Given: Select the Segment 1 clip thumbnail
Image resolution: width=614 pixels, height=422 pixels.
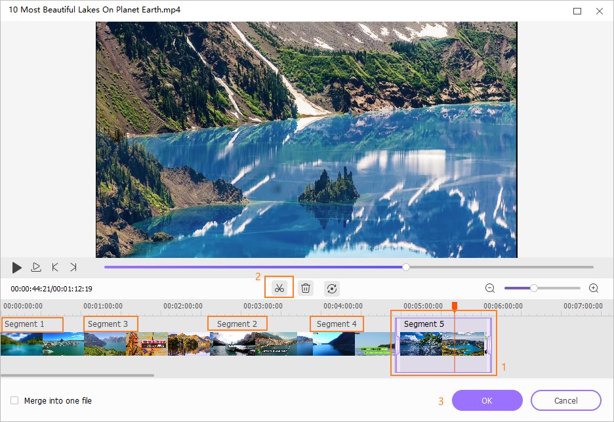Looking at the screenshot, I should point(22,344).
